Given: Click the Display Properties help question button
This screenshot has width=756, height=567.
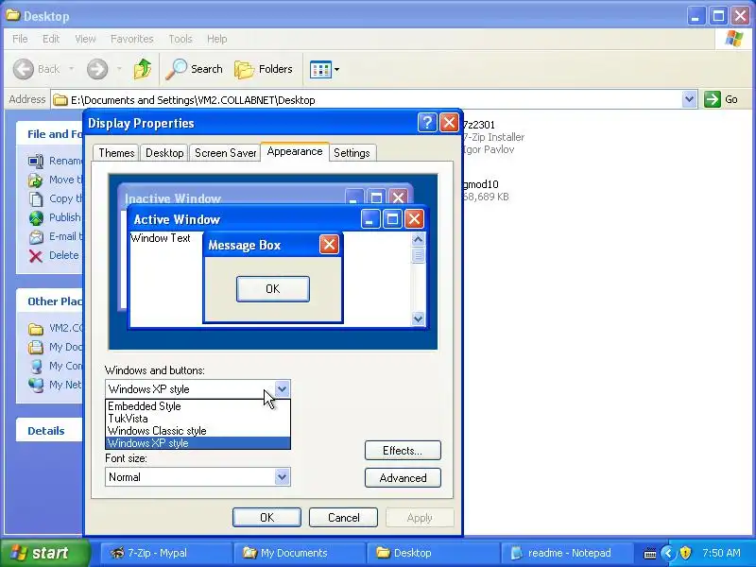Looking at the screenshot, I should click(x=427, y=123).
